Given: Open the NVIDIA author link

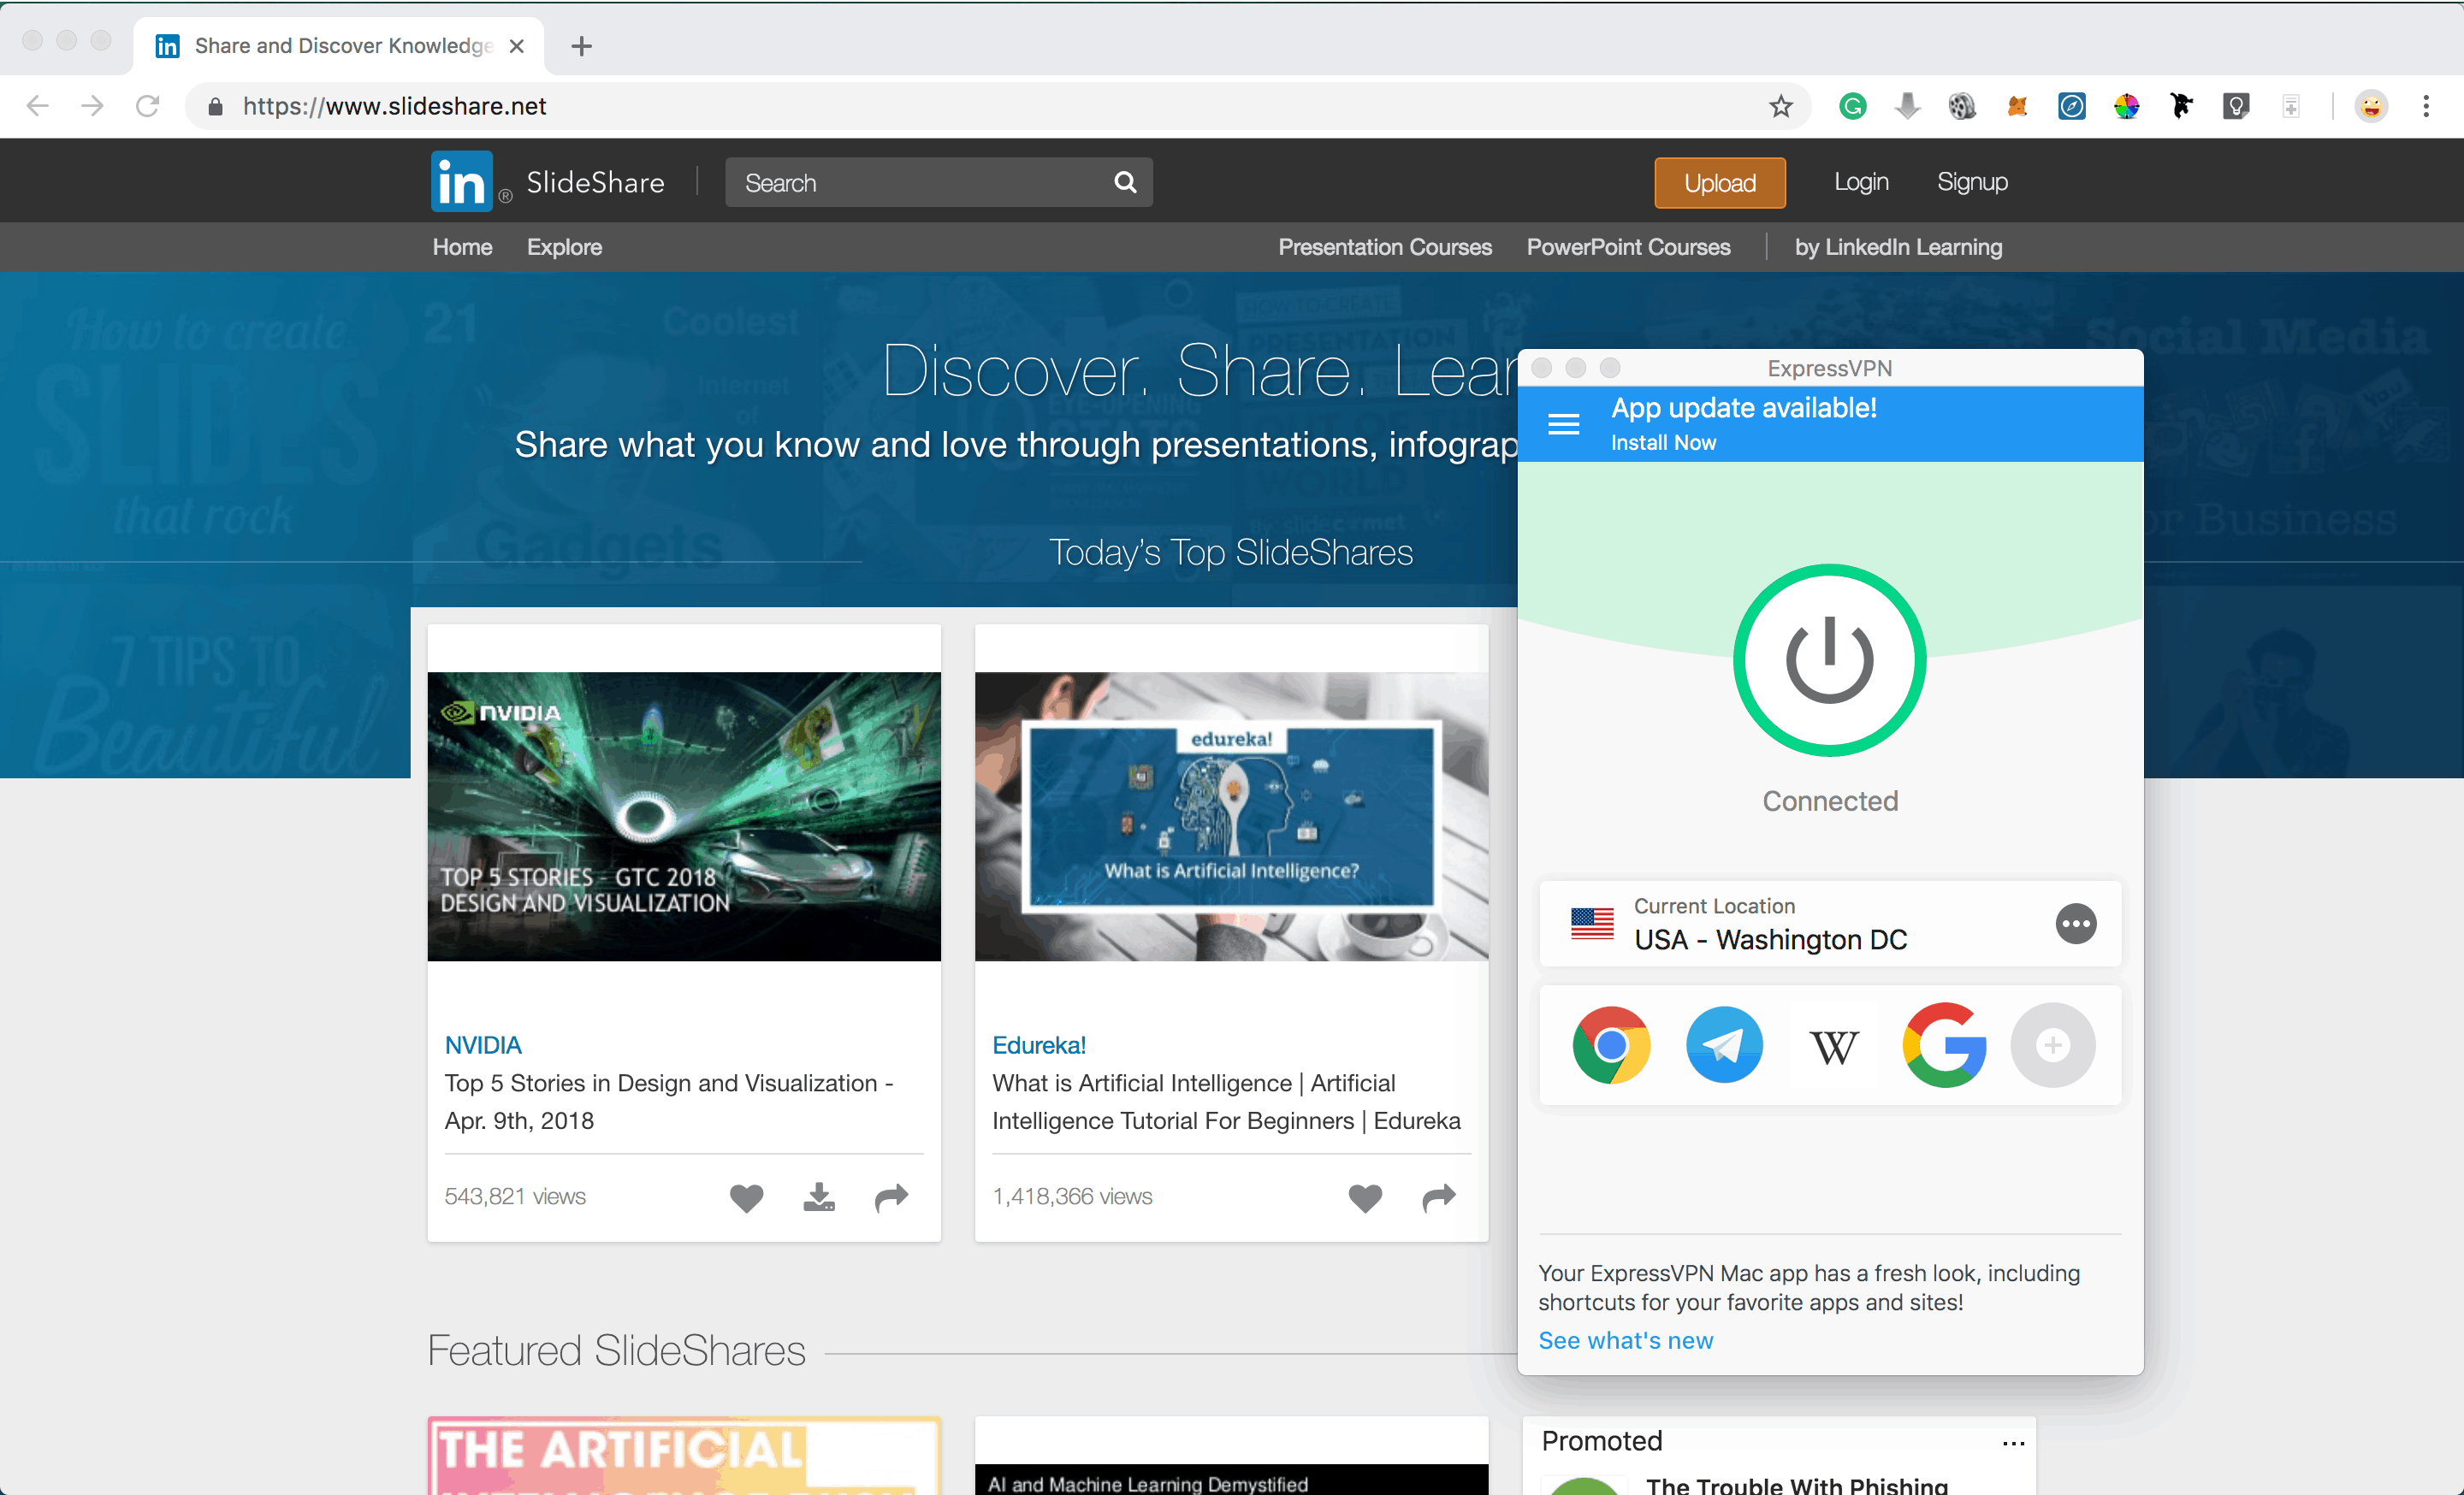Looking at the screenshot, I should pyautogui.click(x=483, y=1045).
